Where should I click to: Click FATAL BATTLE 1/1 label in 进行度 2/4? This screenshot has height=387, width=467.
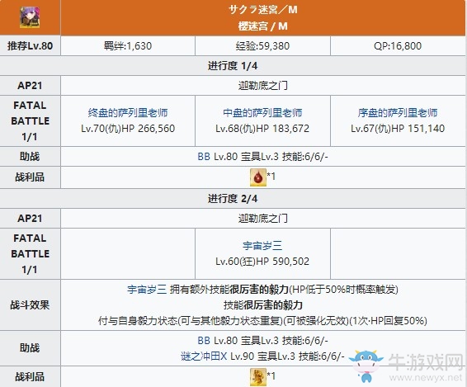[30, 254]
